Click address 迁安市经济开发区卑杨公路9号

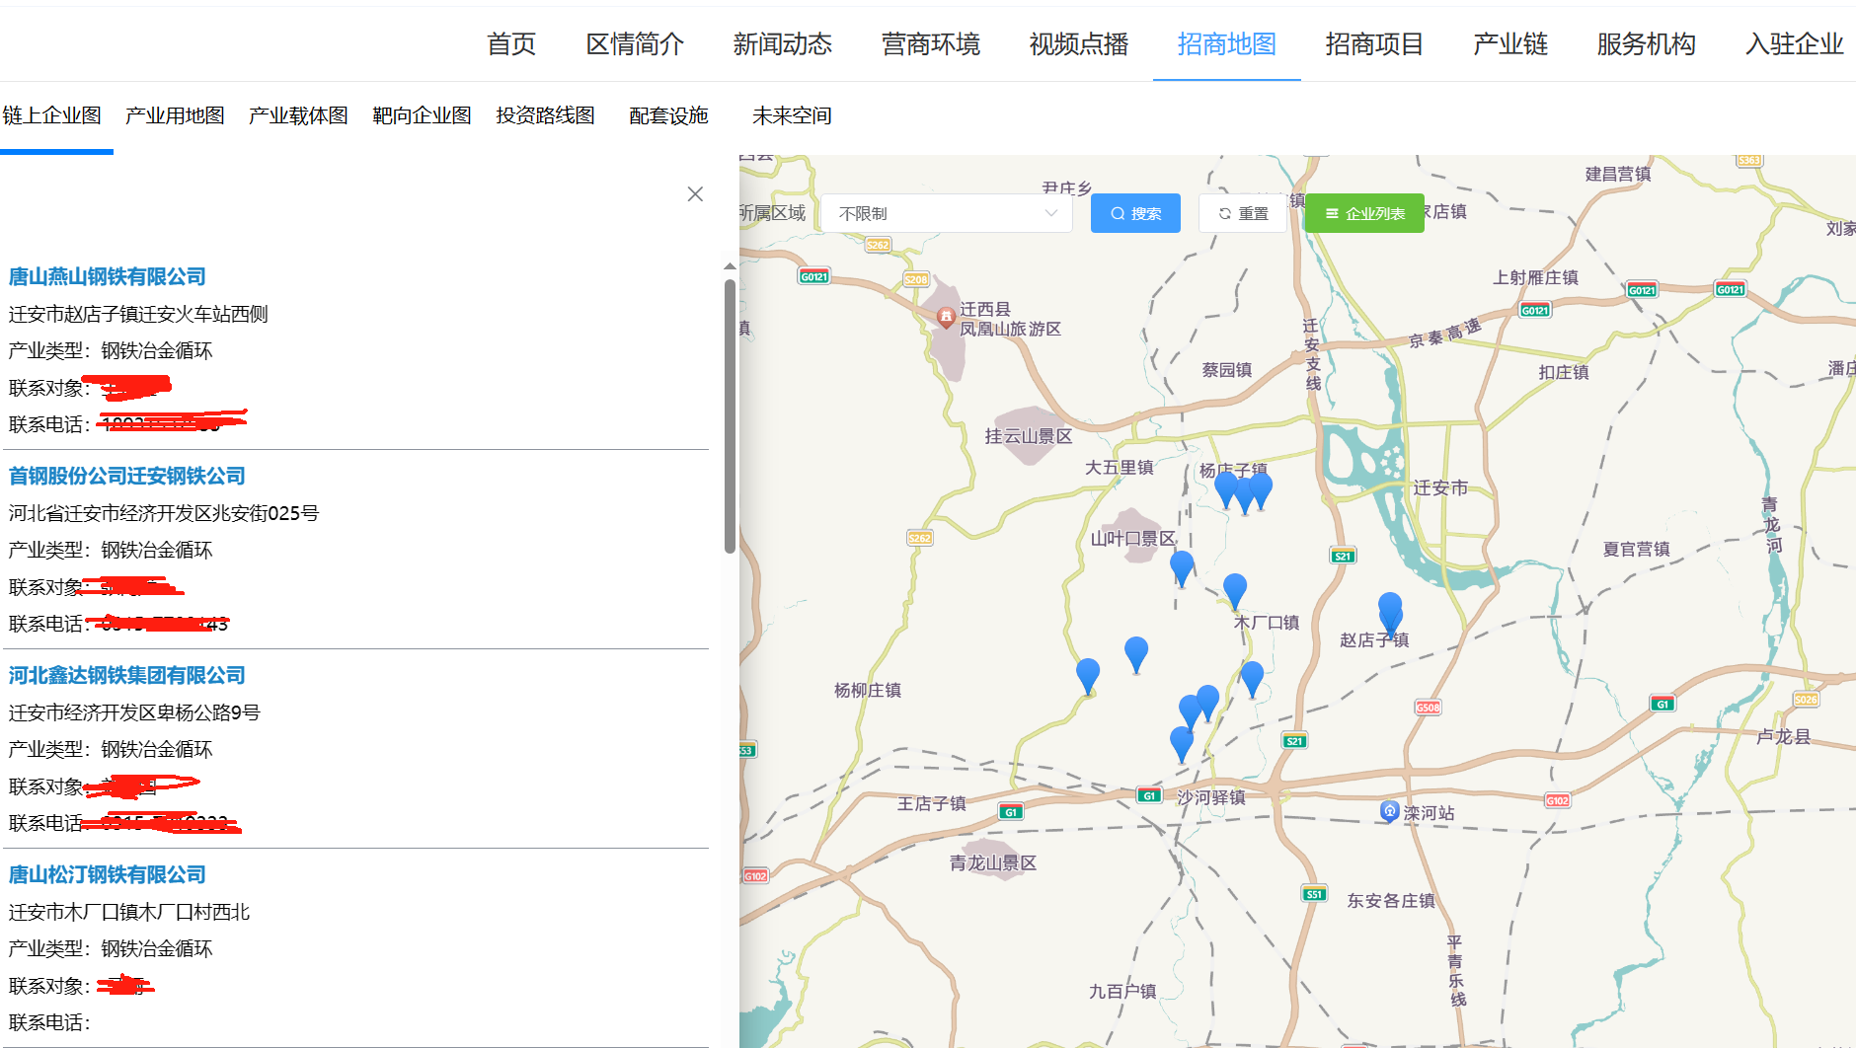pyautogui.click(x=134, y=712)
